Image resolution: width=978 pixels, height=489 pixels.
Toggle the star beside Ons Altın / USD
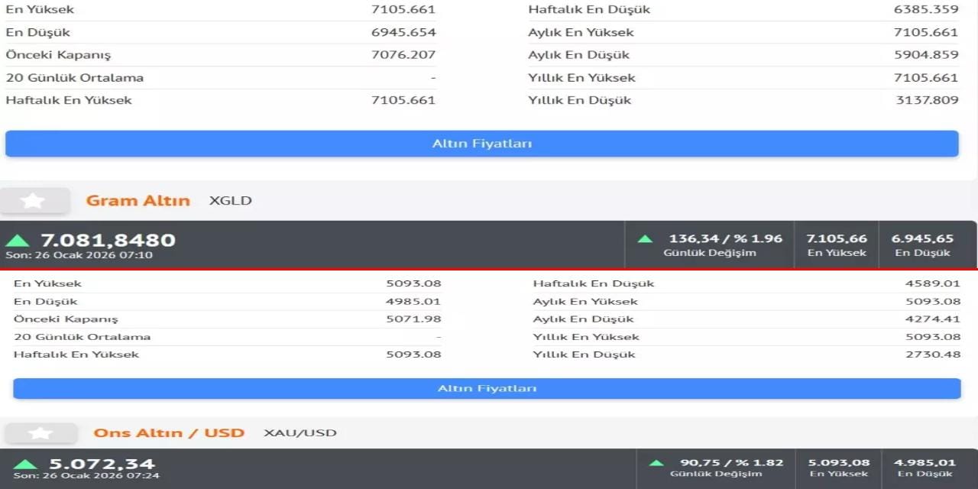[x=40, y=433]
